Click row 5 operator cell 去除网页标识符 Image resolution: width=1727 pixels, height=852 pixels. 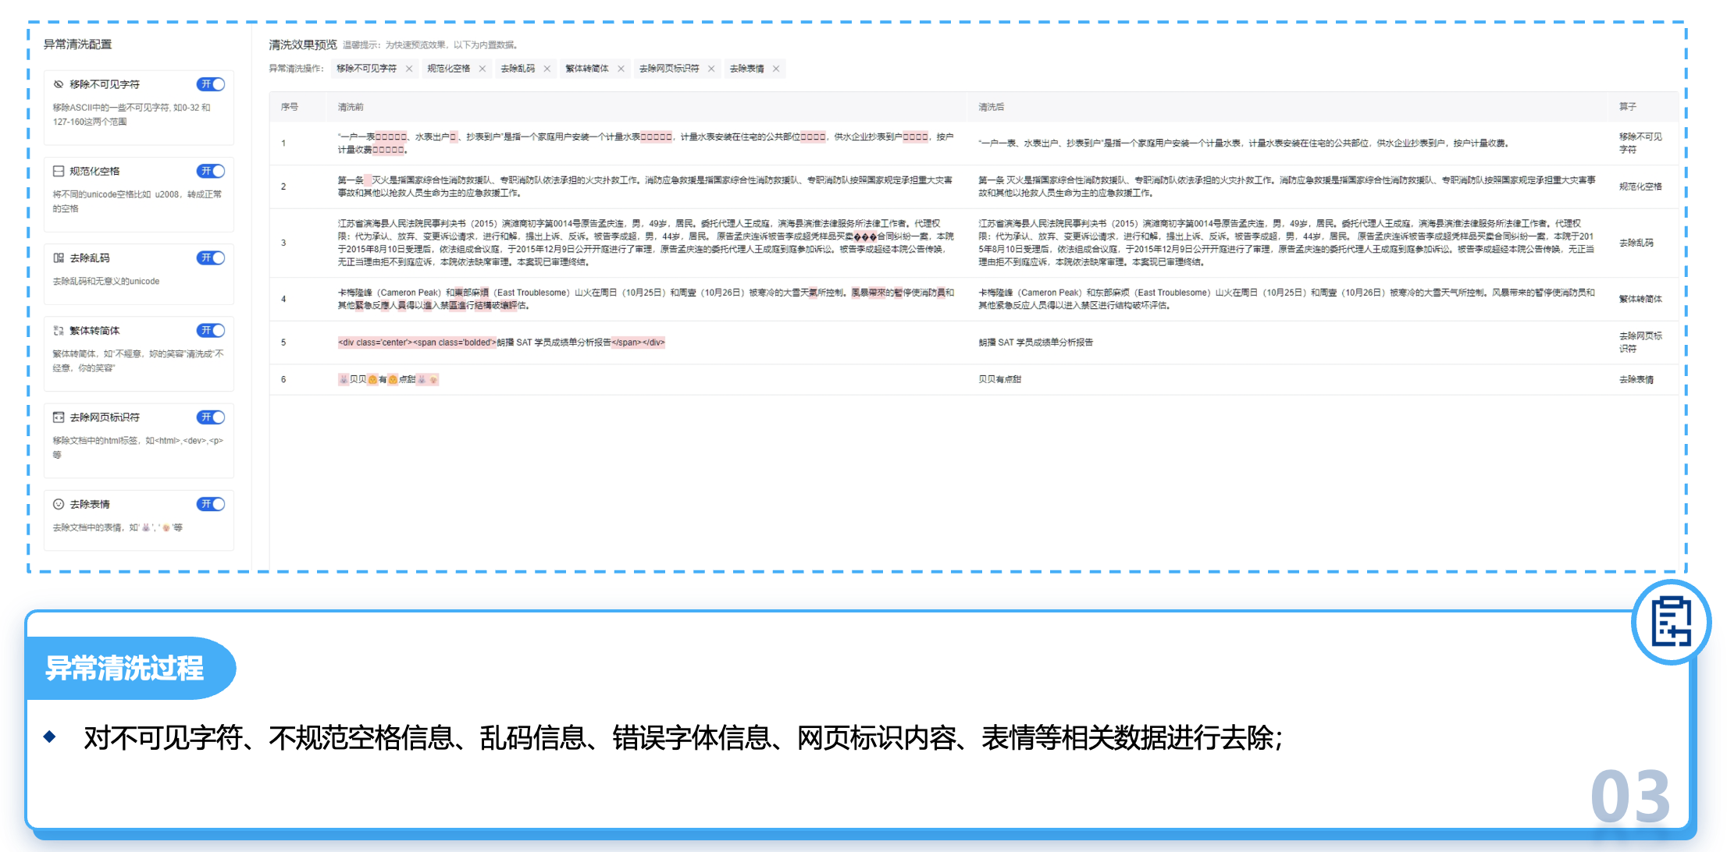(x=1641, y=343)
